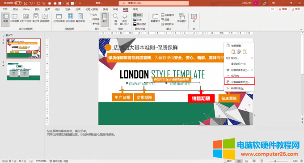Screen dimensions: 304x163
Task: Open Slide Sorter (幻灯片浏览) view icon
Action: click(25, 18)
